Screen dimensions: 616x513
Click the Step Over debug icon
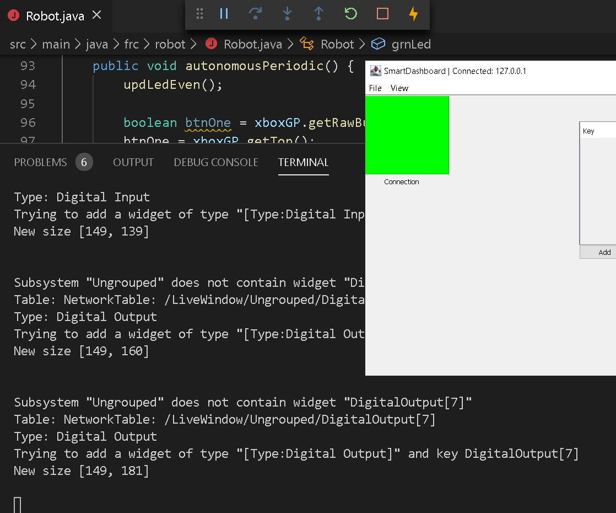click(255, 14)
